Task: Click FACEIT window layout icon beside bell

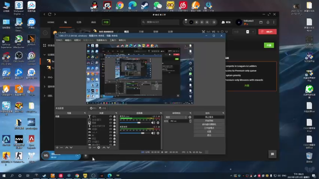Action: click(261, 22)
